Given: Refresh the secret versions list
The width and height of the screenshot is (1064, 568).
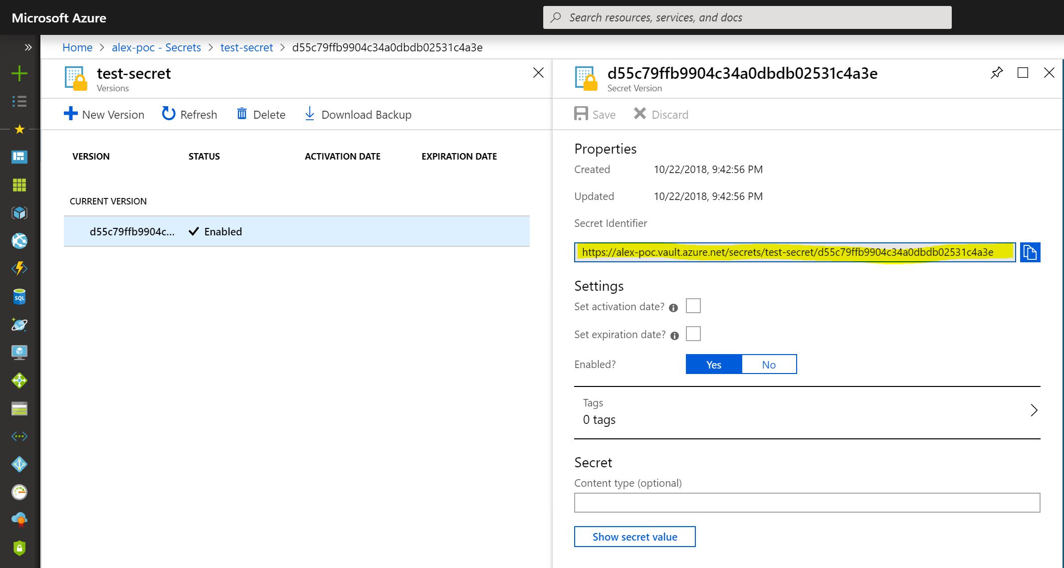Looking at the screenshot, I should [x=190, y=114].
